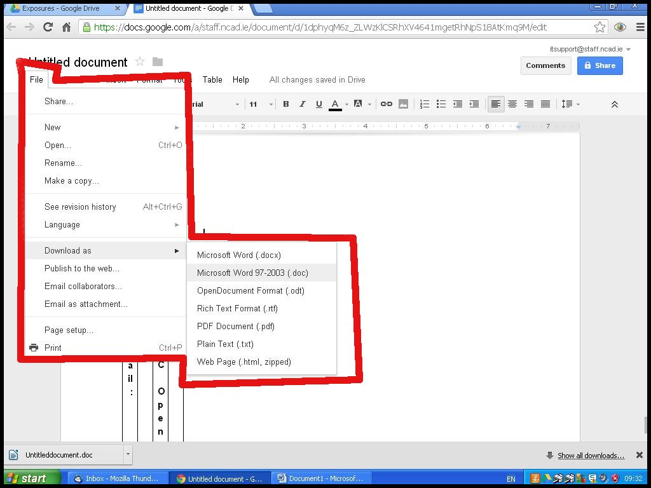Expand the Language submenu
651x488 pixels.
(106, 224)
